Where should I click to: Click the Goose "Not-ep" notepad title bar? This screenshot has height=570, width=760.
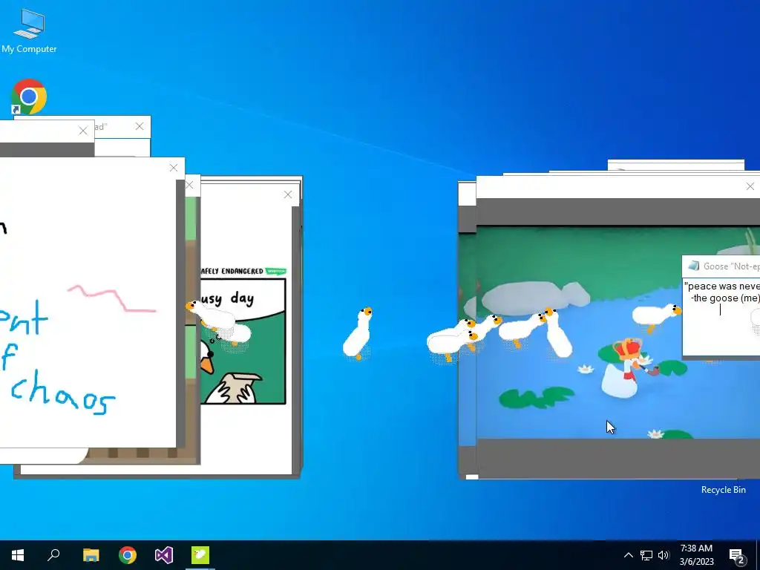pos(721,266)
